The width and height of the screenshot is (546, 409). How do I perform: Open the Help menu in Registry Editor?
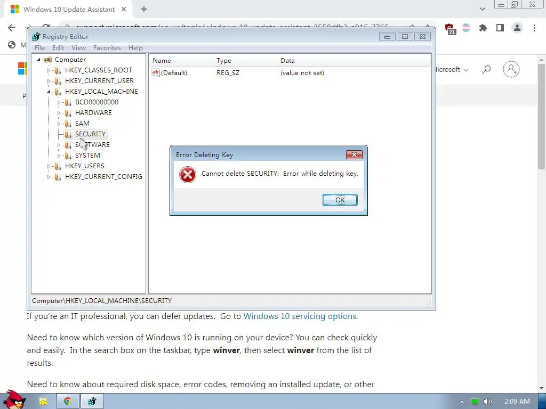point(135,47)
